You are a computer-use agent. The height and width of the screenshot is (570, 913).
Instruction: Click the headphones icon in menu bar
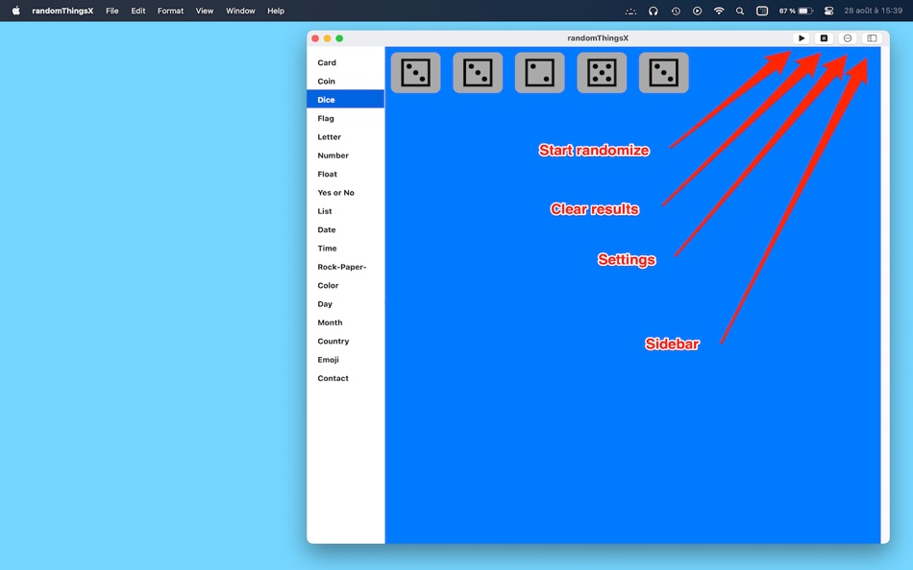tap(654, 11)
